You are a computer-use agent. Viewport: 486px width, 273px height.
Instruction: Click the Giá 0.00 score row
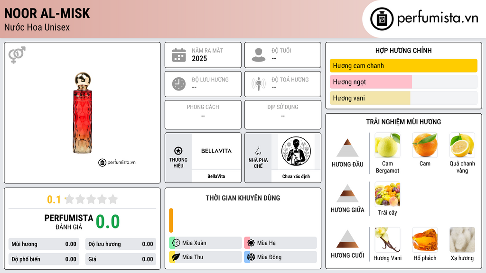click(121, 259)
